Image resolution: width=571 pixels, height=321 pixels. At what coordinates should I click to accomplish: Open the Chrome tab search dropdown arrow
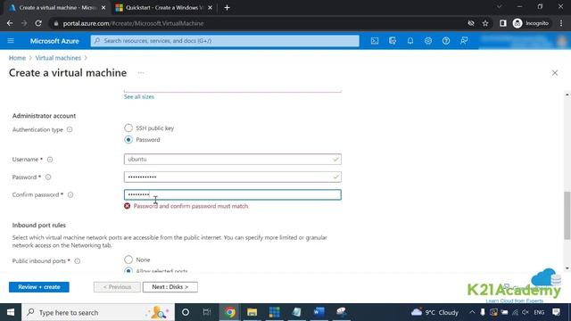tap(500, 7)
